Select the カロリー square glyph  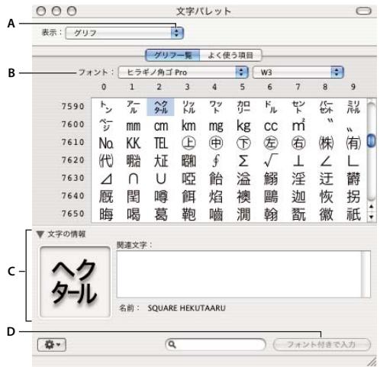[x=243, y=107]
